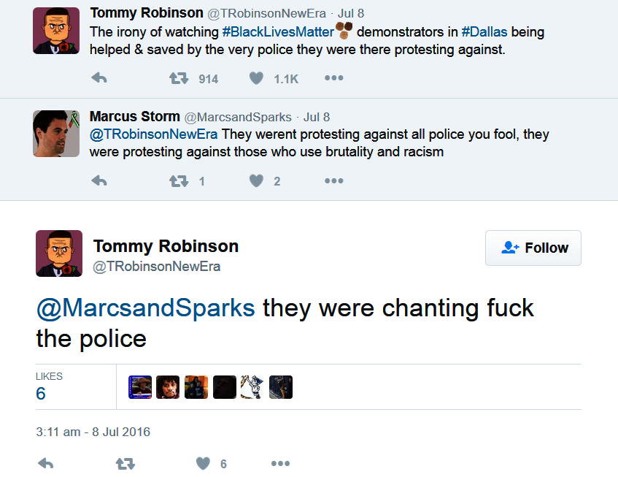The width and height of the screenshot is (618, 477).
Task: Open more options on Tommy Robinson's first tweet
Action: [x=333, y=78]
